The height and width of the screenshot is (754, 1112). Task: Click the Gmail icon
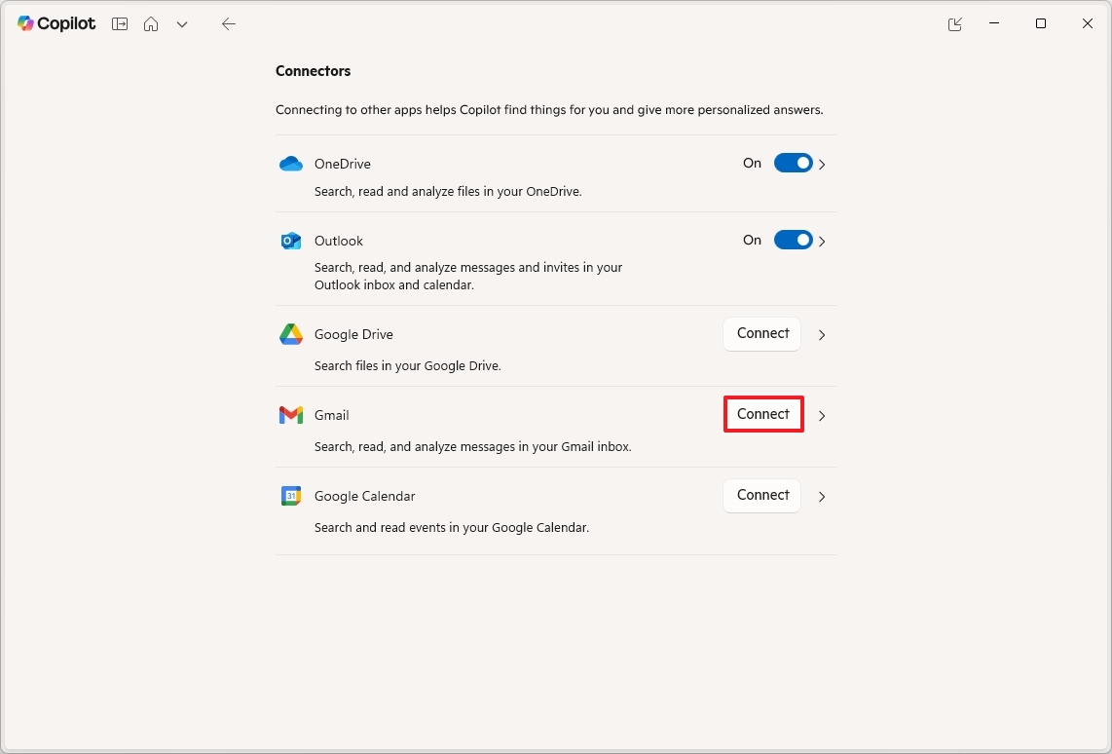click(x=290, y=415)
